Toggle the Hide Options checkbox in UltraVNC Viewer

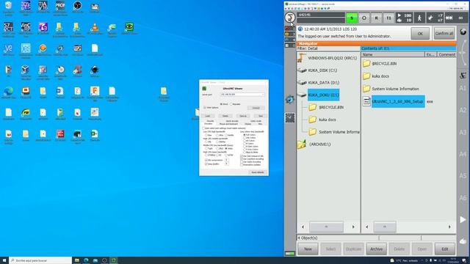click(x=205, y=108)
